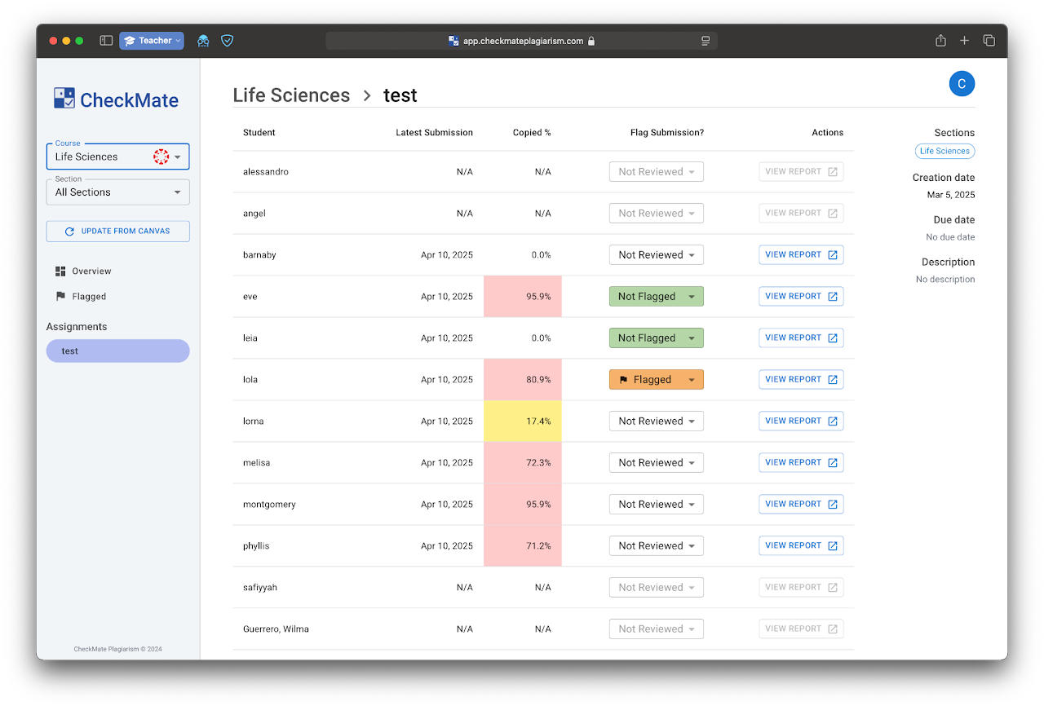Screen dimensions: 1044x706
Task: Open barnaby's View Report
Action: [801, 254]
